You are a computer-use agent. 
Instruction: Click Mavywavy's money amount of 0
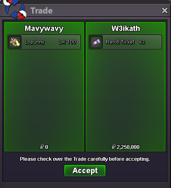click(44, 147)
